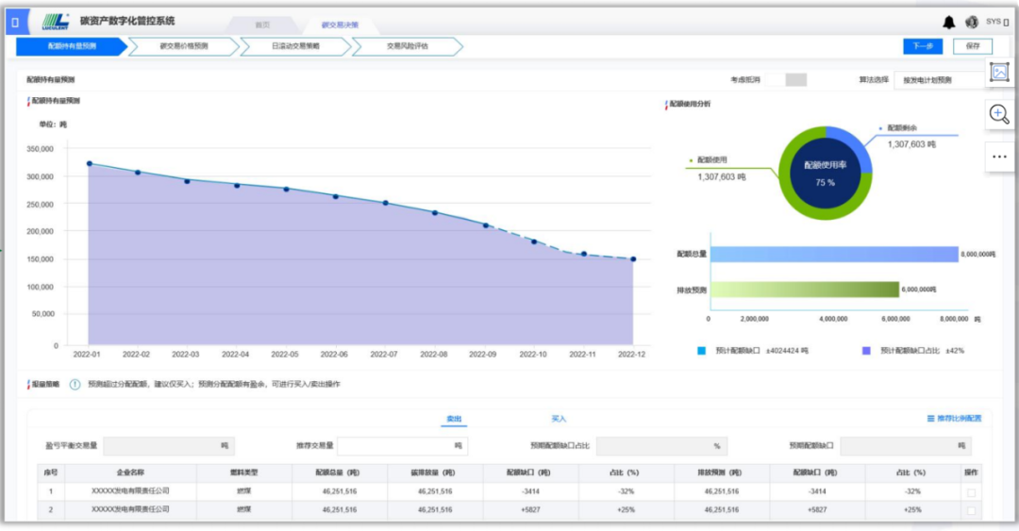This screenshot has height=531, width=1019.
Task: Click the image capture floating icon
Action: click(x=999, y=72)
